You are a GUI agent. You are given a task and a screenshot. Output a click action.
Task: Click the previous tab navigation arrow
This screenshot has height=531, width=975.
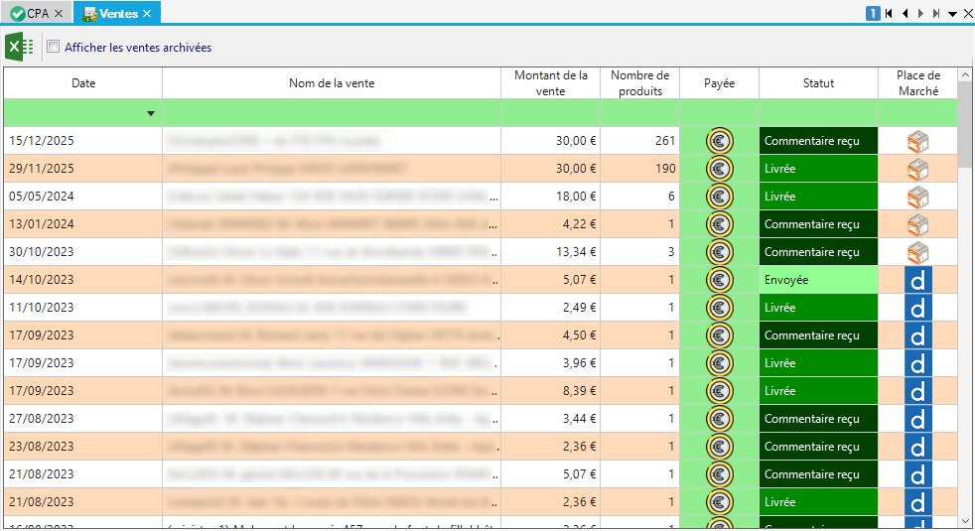[905, 14]
